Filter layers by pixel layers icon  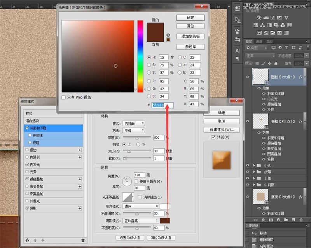[273, 47]
